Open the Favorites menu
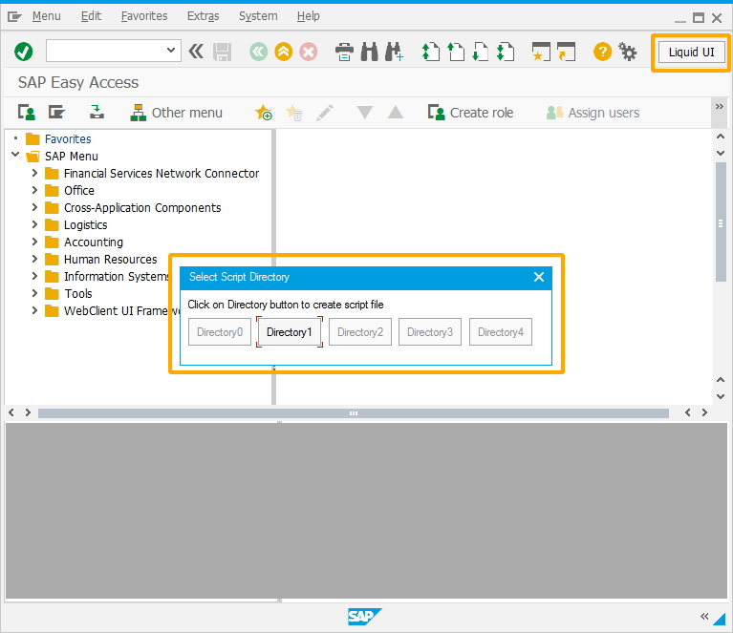 [144, 16]
